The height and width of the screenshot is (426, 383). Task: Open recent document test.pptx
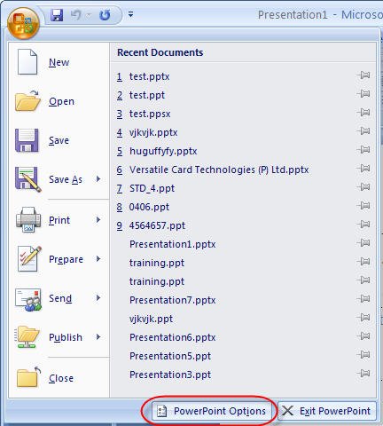click(x=149, y=76)
